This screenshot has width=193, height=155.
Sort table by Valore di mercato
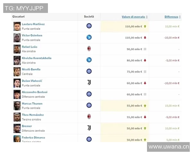click(133, 17)
